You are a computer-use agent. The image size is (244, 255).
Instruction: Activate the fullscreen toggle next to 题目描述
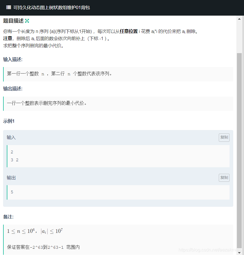pos(27,20)
